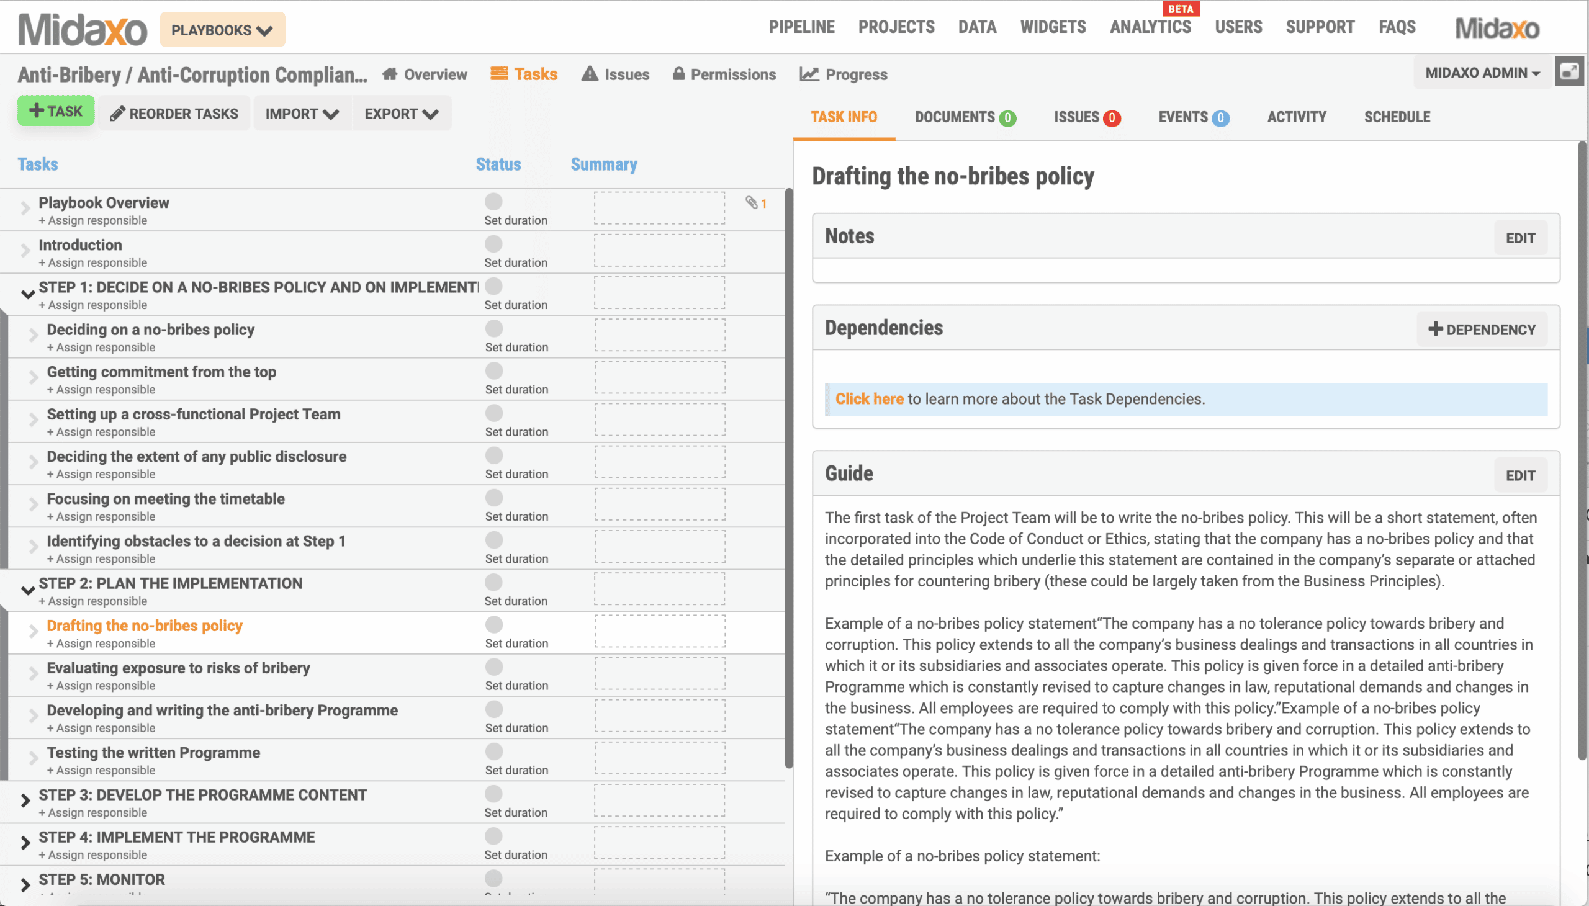Open the Import dropdown menu
The width and height of the screenshot is (1589, 906).
302,113
